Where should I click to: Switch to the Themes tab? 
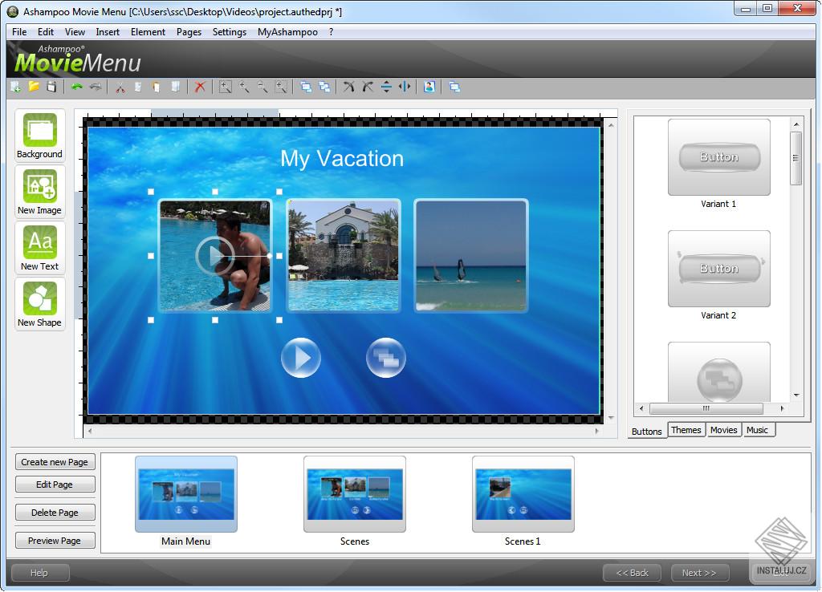pos(686,430)
